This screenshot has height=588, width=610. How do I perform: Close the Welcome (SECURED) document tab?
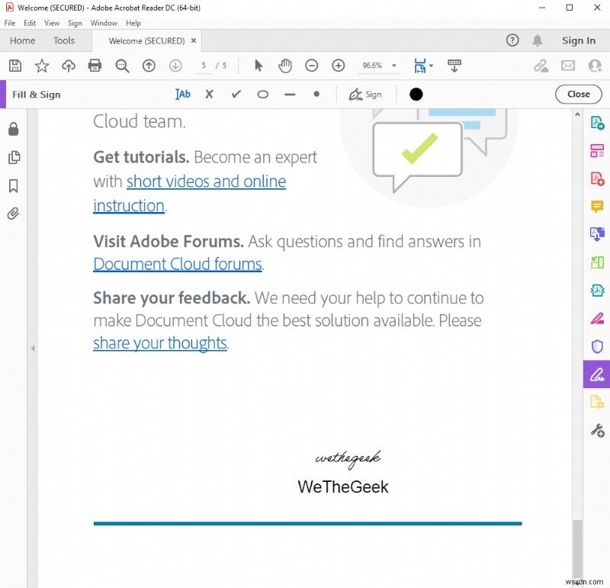click(194, 40)
